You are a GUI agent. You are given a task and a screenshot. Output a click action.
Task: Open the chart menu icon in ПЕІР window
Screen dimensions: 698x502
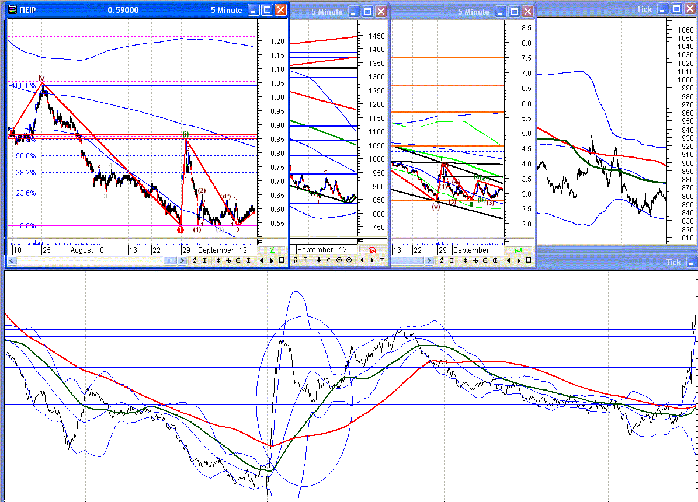point(282,260)
